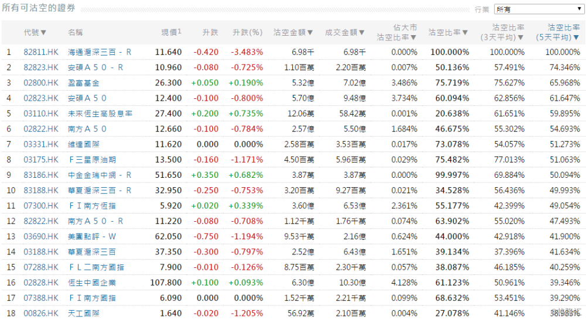Screen dimensions: 586x320
Task: Open FI南方國指 stock name
Action: (93, 298)
